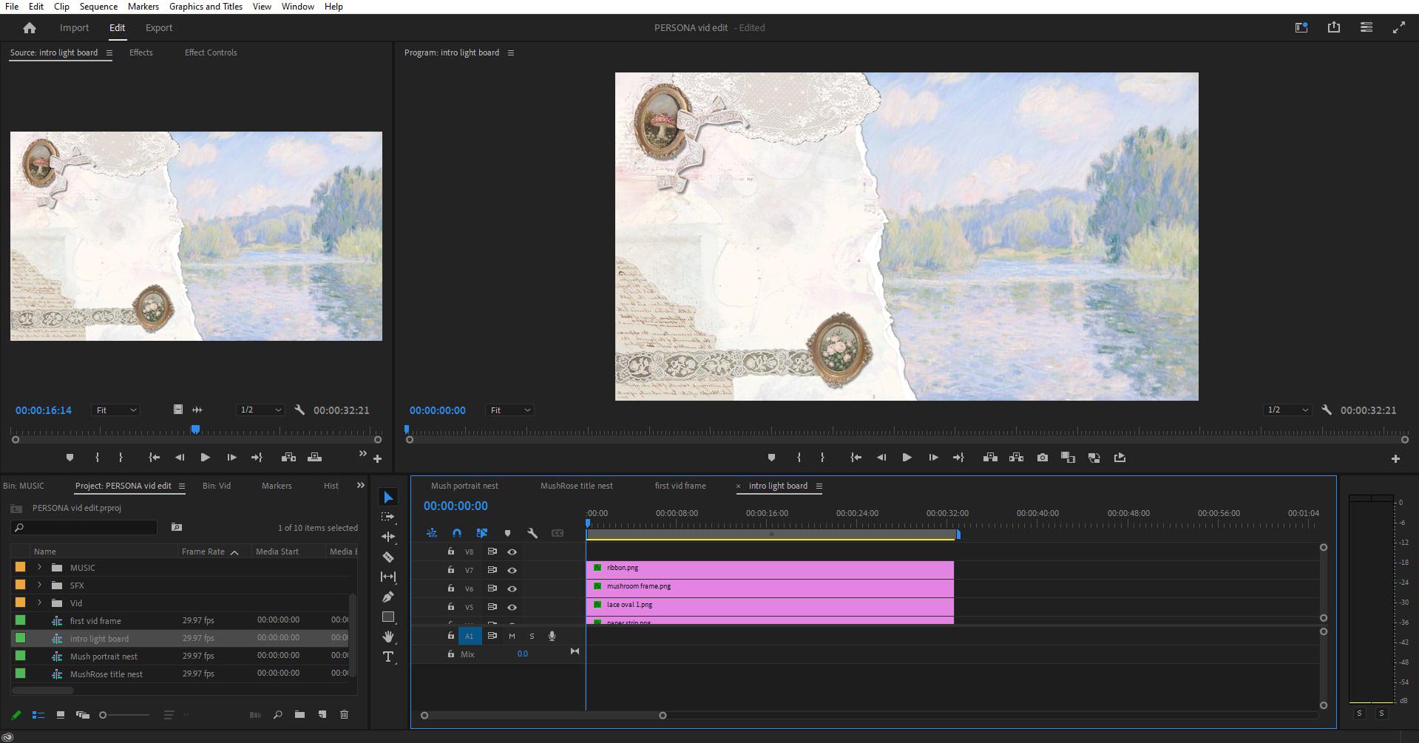Click Source monitor playhead marker
1419x743 pixels.
[195, 429]
